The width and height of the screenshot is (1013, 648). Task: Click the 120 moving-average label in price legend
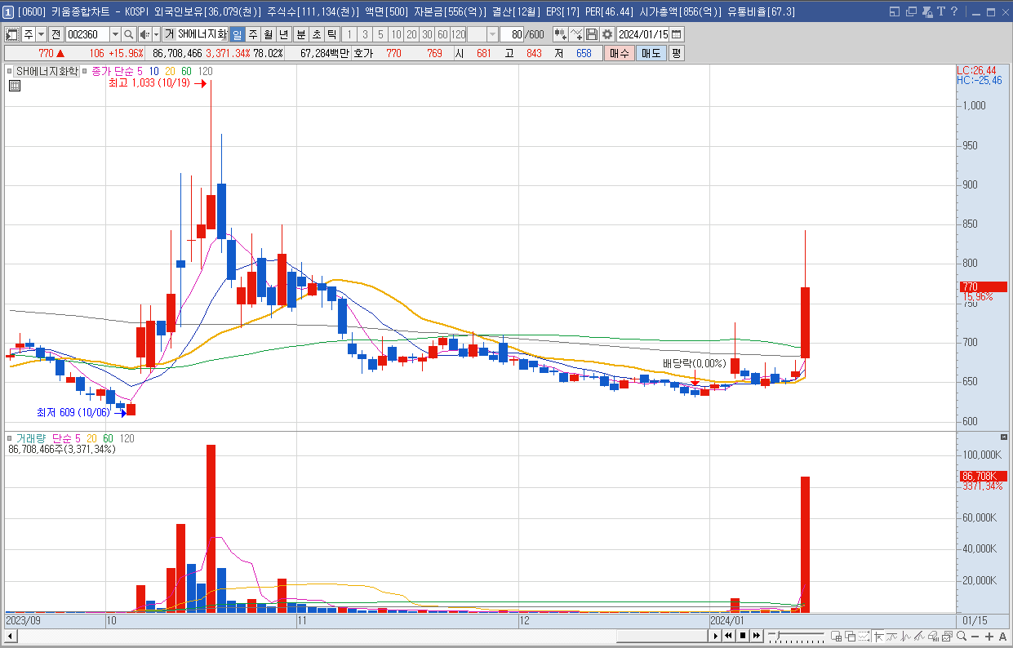click(x=206, y=72)
